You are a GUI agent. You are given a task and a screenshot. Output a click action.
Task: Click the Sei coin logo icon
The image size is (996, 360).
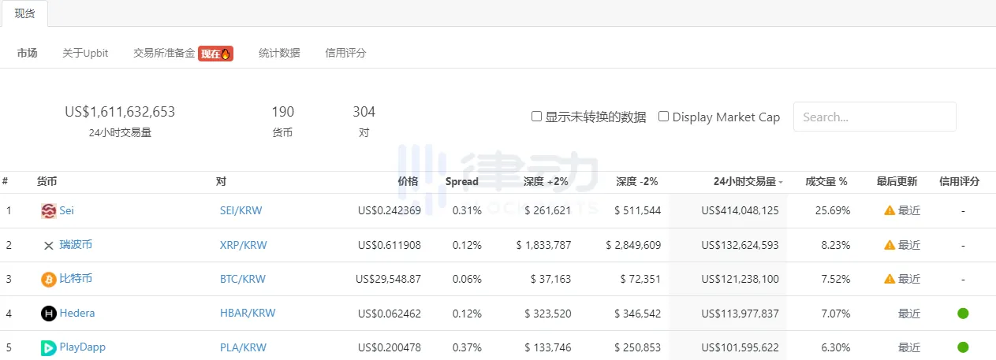click(x=49, y=211)
